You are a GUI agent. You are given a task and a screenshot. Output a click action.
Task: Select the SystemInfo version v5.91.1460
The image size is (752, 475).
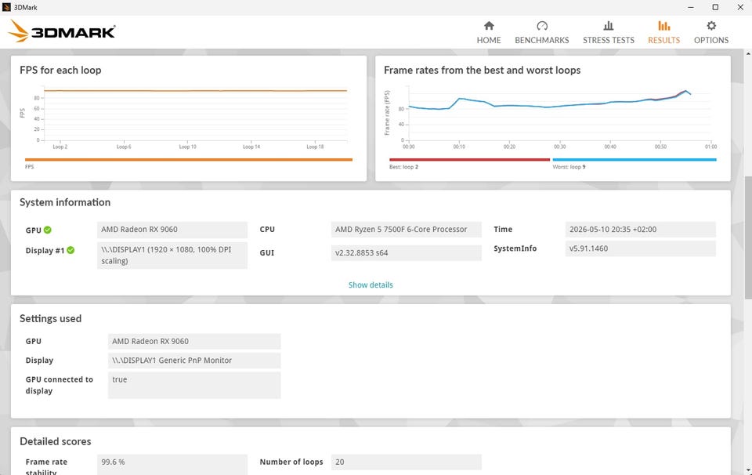coord(640,248)
